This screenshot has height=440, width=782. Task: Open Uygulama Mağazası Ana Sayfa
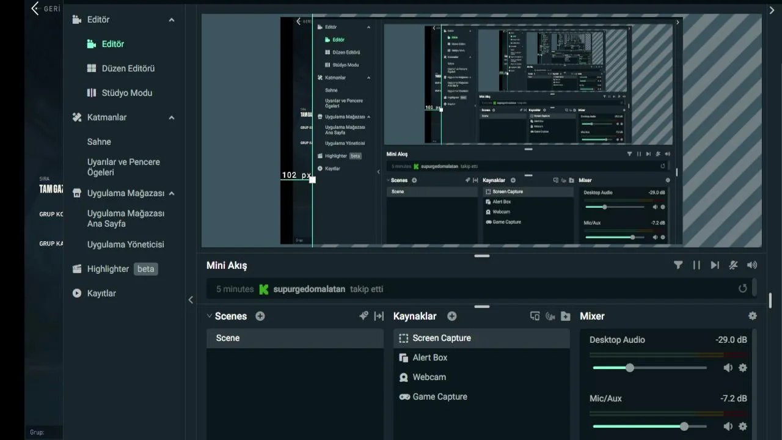click(x=126, y=218)
